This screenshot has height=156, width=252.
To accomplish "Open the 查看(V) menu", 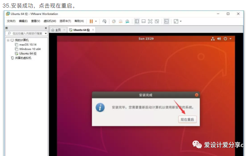I will 35,21.
